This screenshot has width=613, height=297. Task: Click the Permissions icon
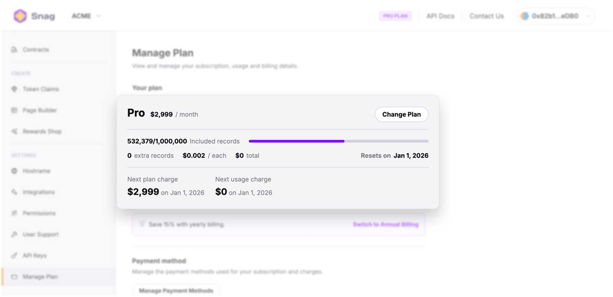[15, 213]
